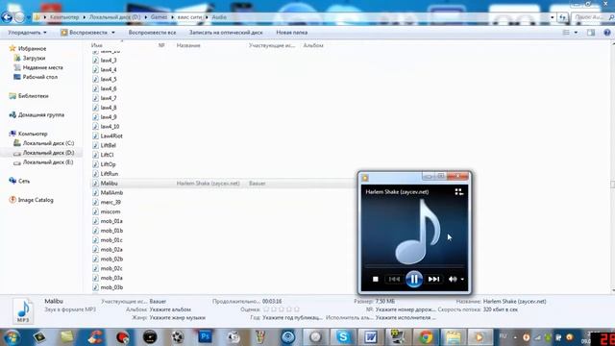Select the LiftBel file
The height and width of the screenshot is (346, 615).
coord(108,145)
